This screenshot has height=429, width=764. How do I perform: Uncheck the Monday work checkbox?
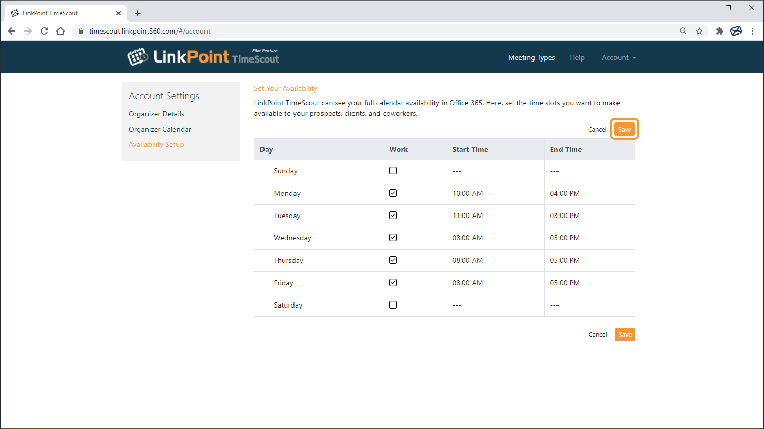pyautogui.click(x=393, y=193)
